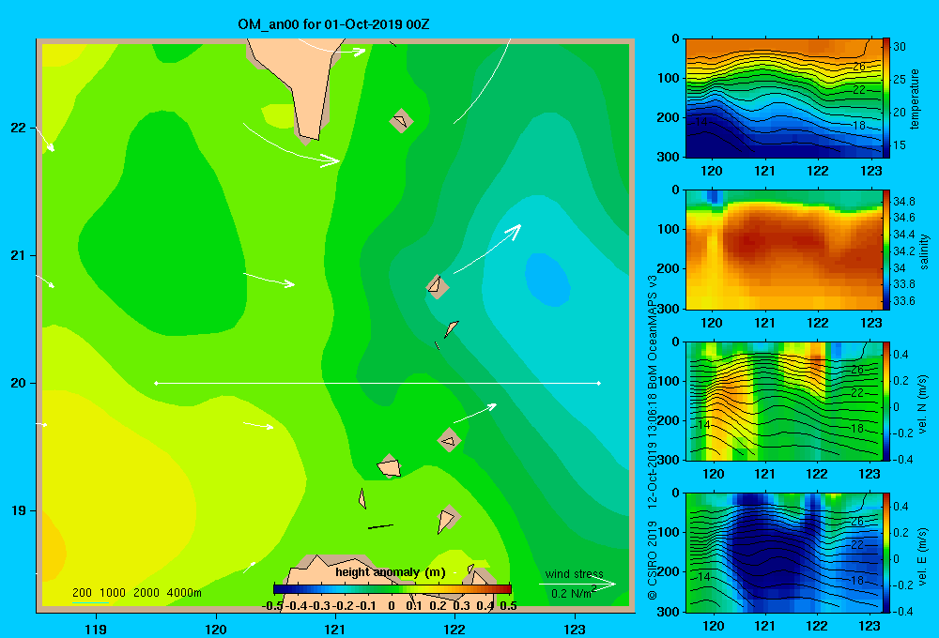The image size is (939, 638).
Task: Click the temperature panel color scale
Action: [x=885, y=98]
